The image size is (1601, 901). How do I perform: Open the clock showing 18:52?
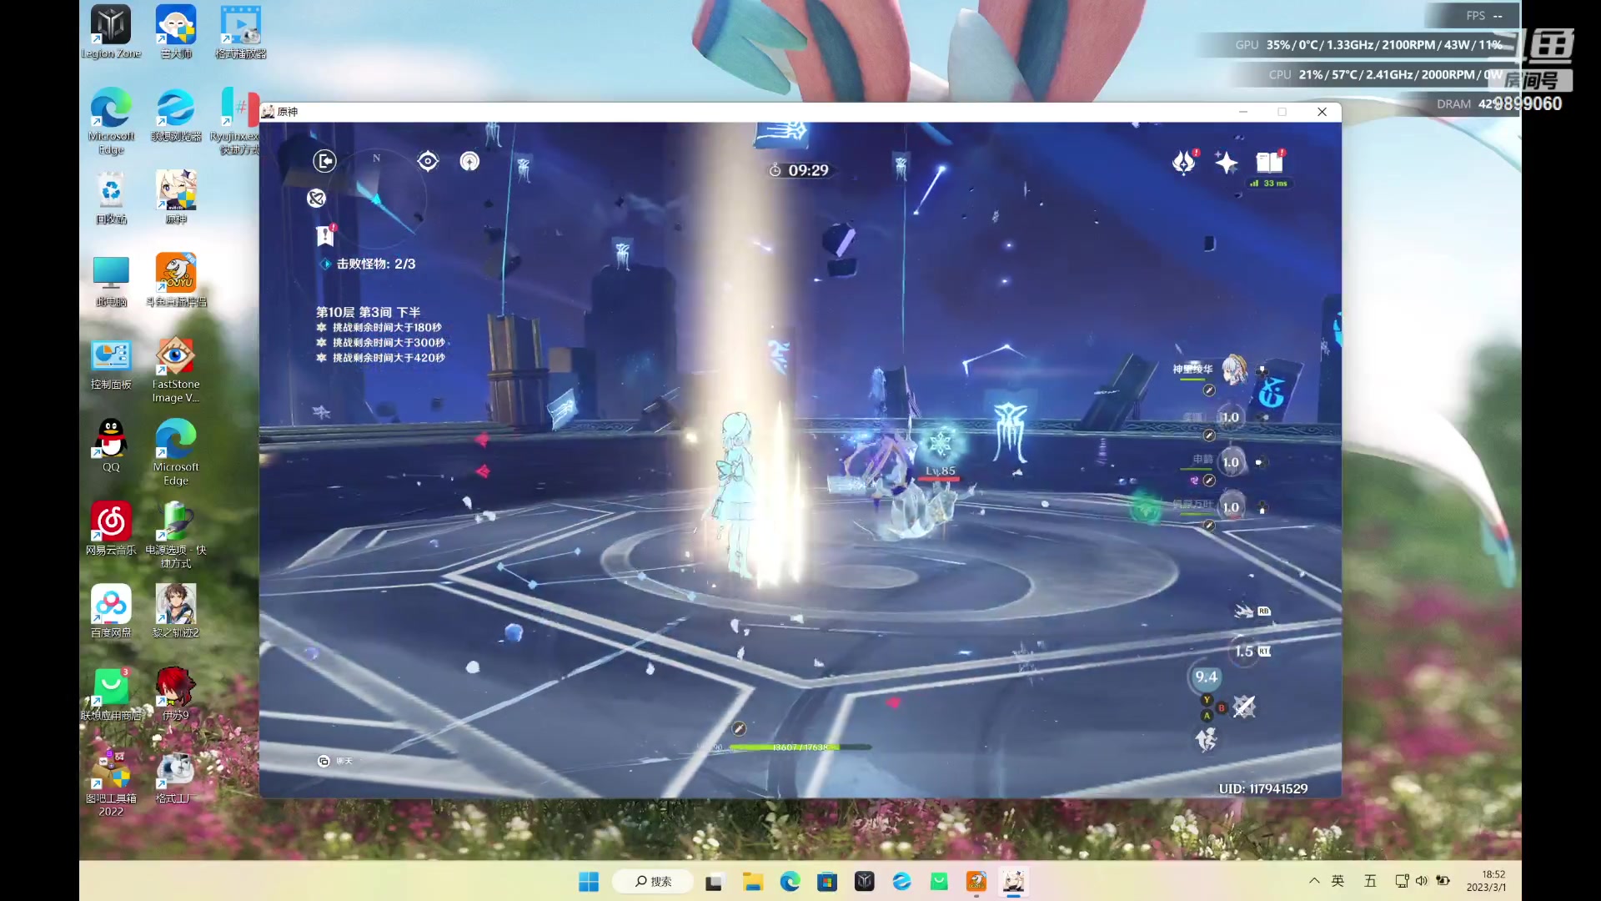[x=1487, y=881]
